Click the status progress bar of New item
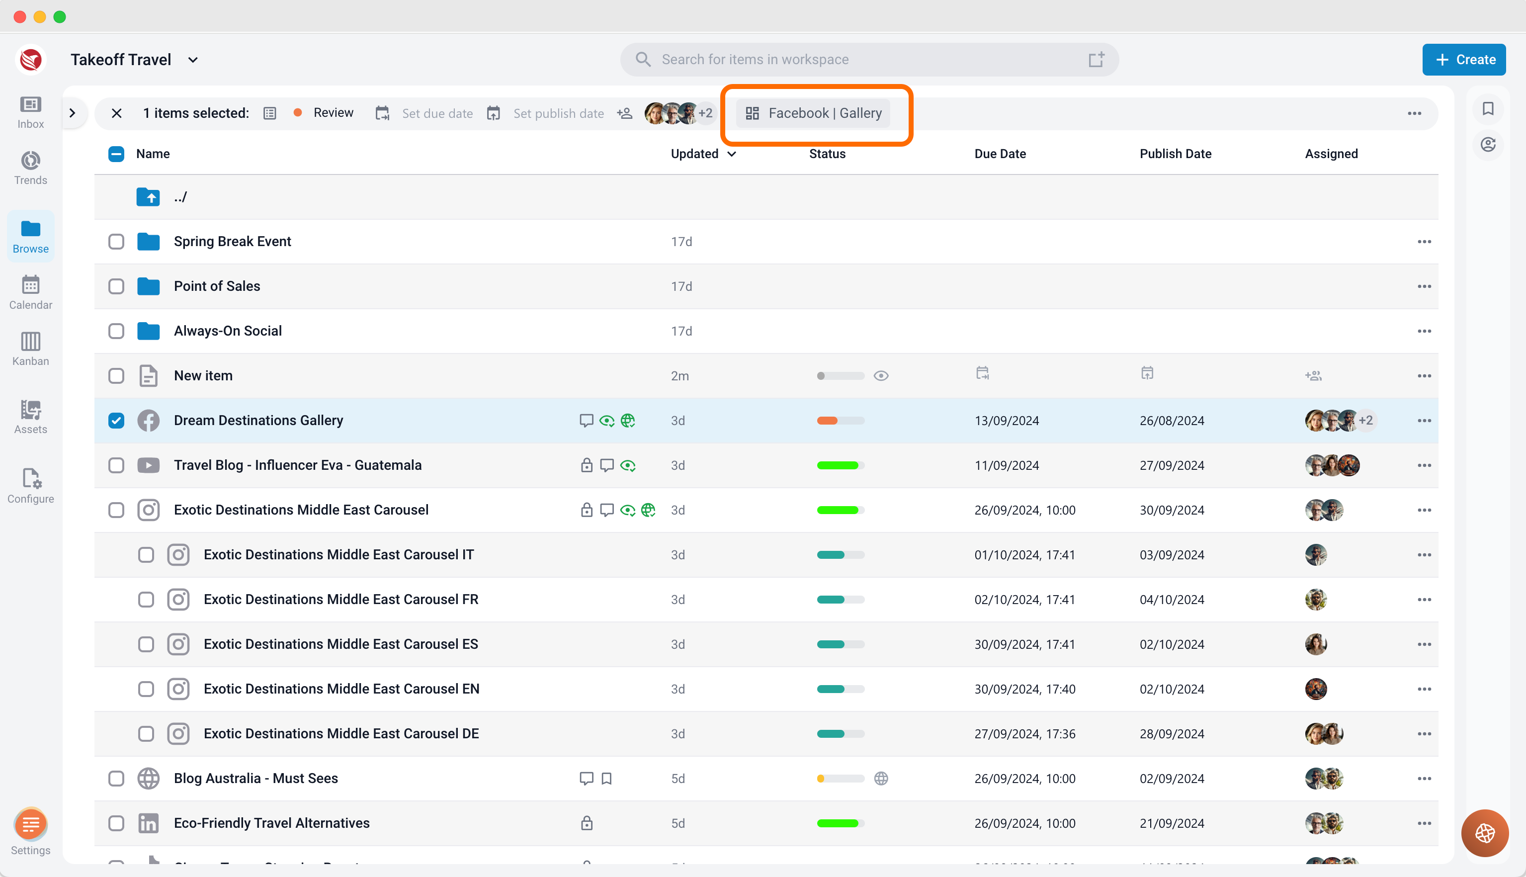 pos(840,376)
